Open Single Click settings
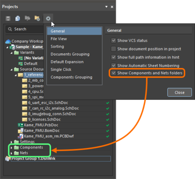The image size is (195, 179). (74, 69)
